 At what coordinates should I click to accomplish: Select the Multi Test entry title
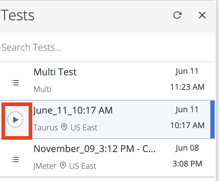pyautogui.click(x=55, y=72)
